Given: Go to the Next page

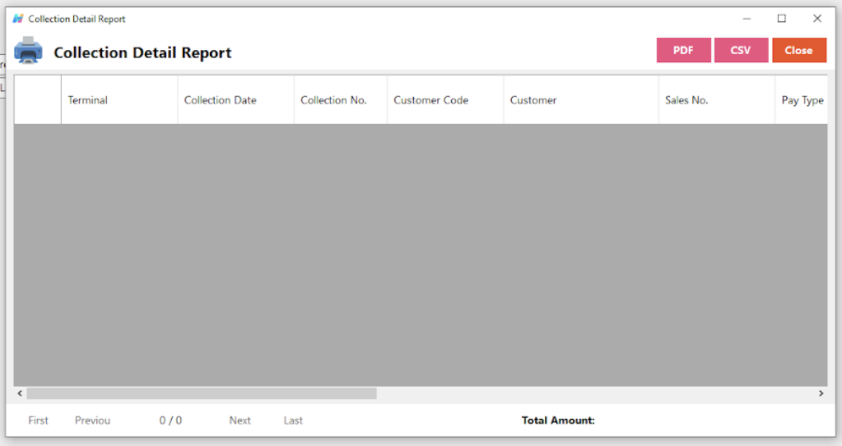Looking at the screenshot, I should point(240,421).
